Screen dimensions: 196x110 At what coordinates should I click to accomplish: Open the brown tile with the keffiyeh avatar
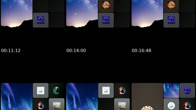tap(147, 97)
